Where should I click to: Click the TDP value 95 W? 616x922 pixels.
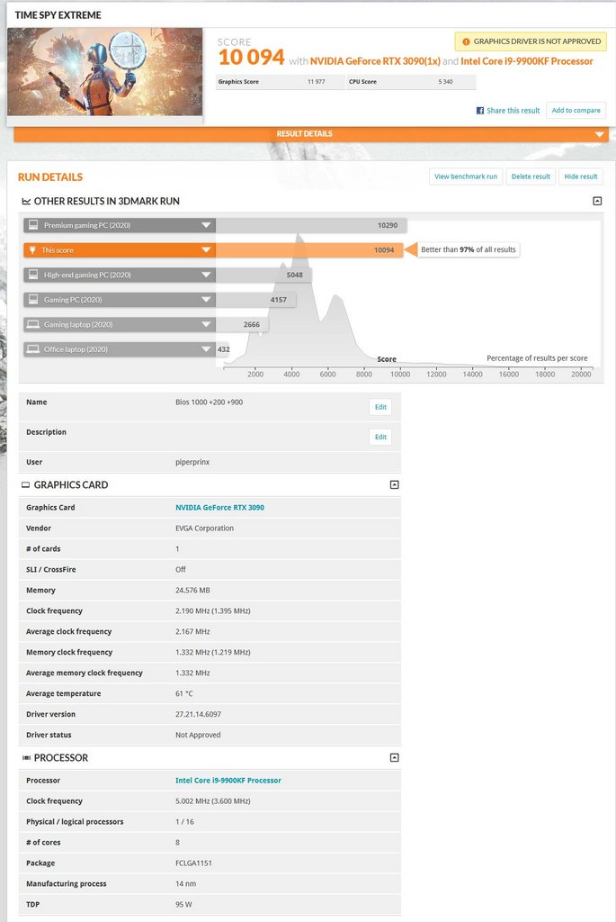183,904
